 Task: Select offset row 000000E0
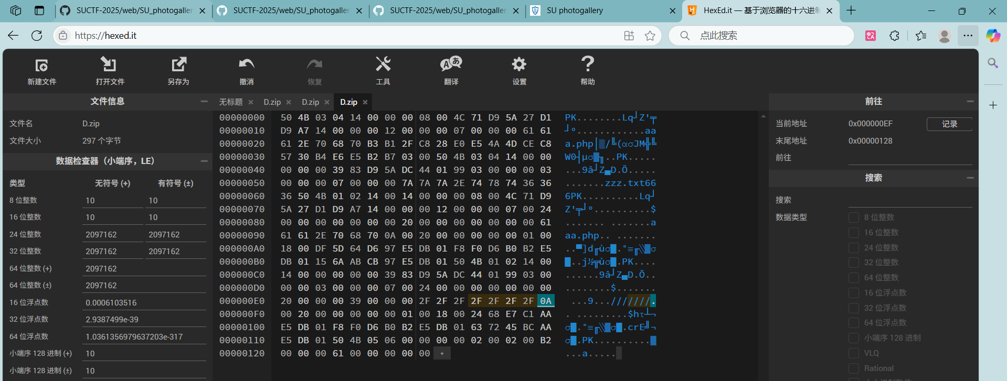pos(242,301)
